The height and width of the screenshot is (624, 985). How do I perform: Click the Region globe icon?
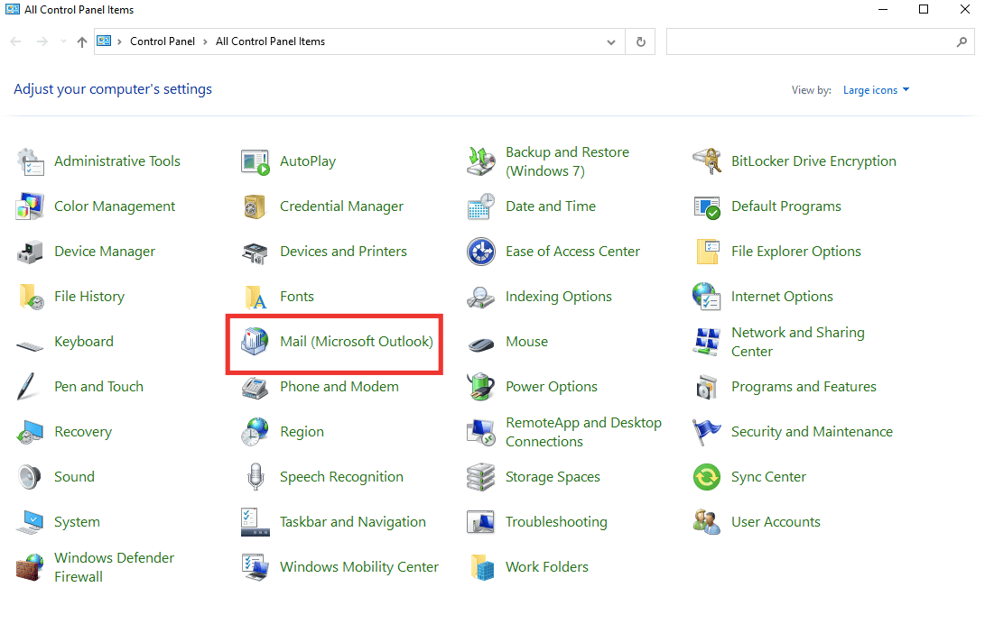tap(255, 432)
